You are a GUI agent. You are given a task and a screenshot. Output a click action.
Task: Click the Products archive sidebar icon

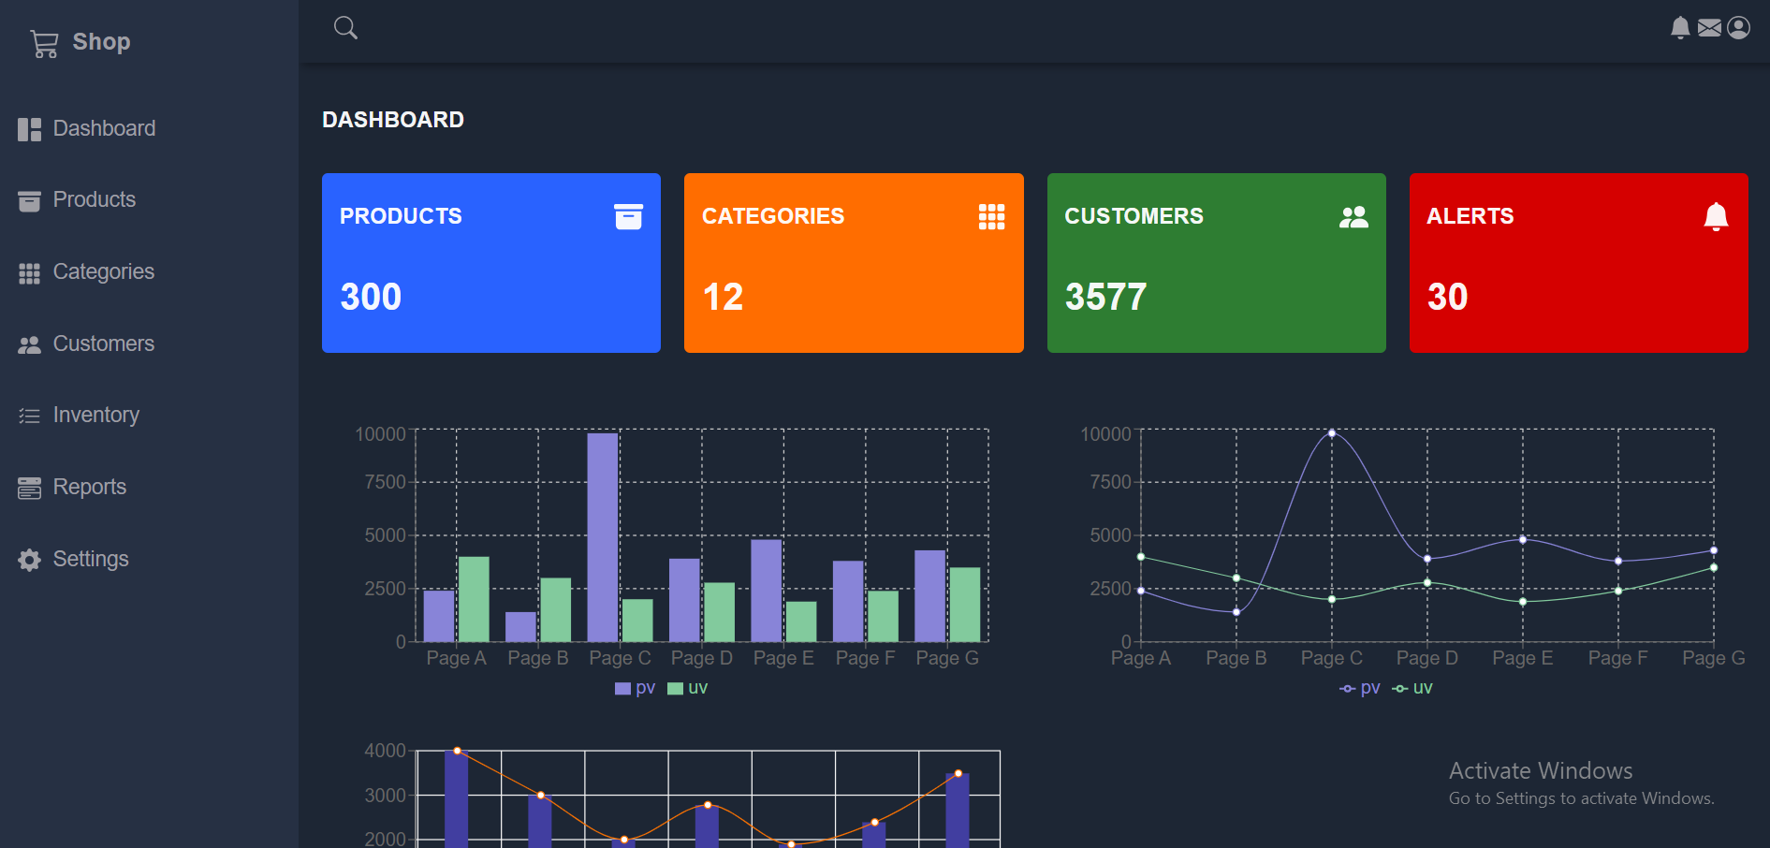click(x=30, y=201)
